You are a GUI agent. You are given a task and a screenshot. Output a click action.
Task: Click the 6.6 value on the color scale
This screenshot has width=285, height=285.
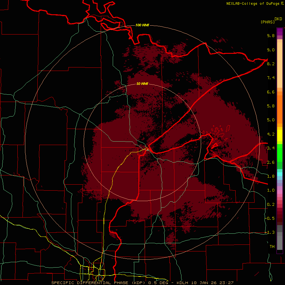coord(271,92)
